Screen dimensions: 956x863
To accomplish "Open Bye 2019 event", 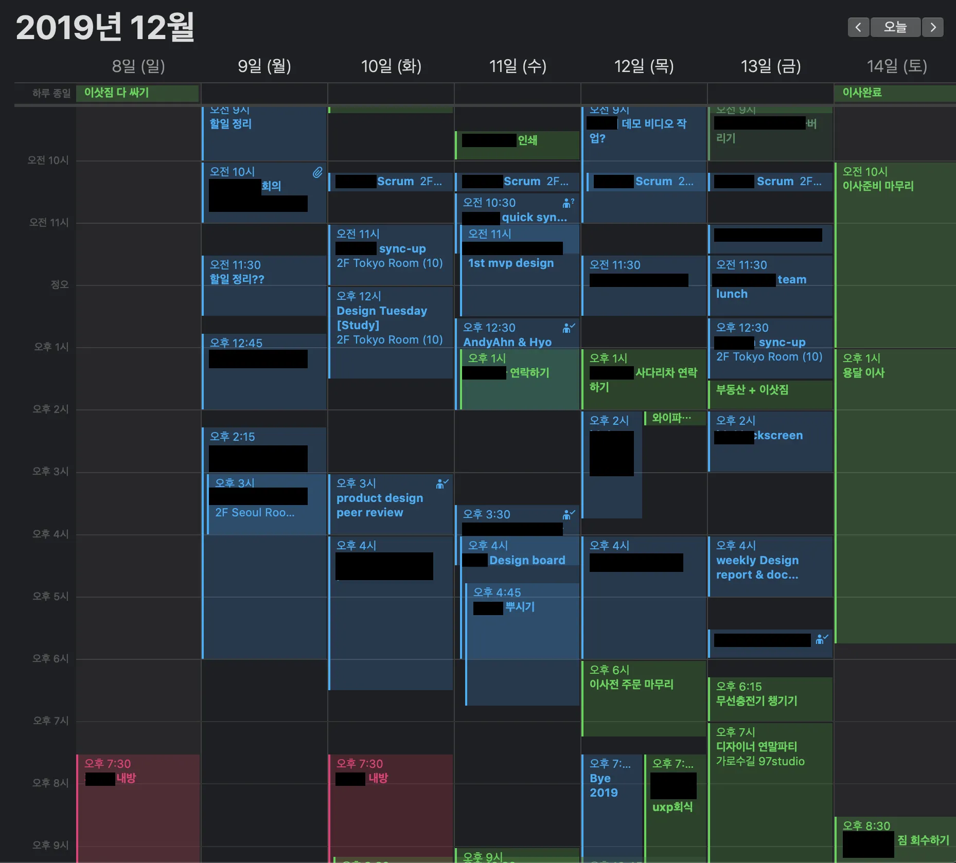I will 612,807.
